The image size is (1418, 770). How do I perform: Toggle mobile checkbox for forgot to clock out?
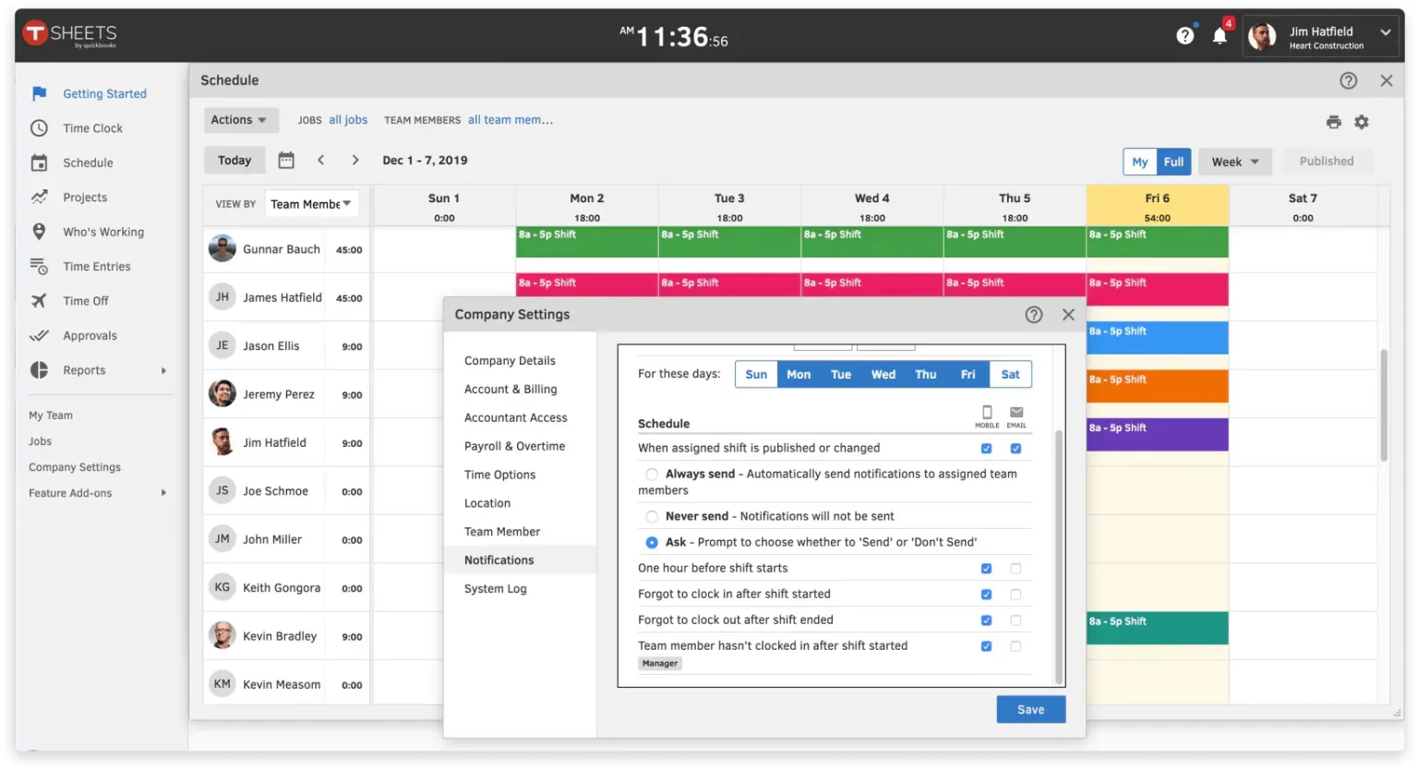[986, 620]
